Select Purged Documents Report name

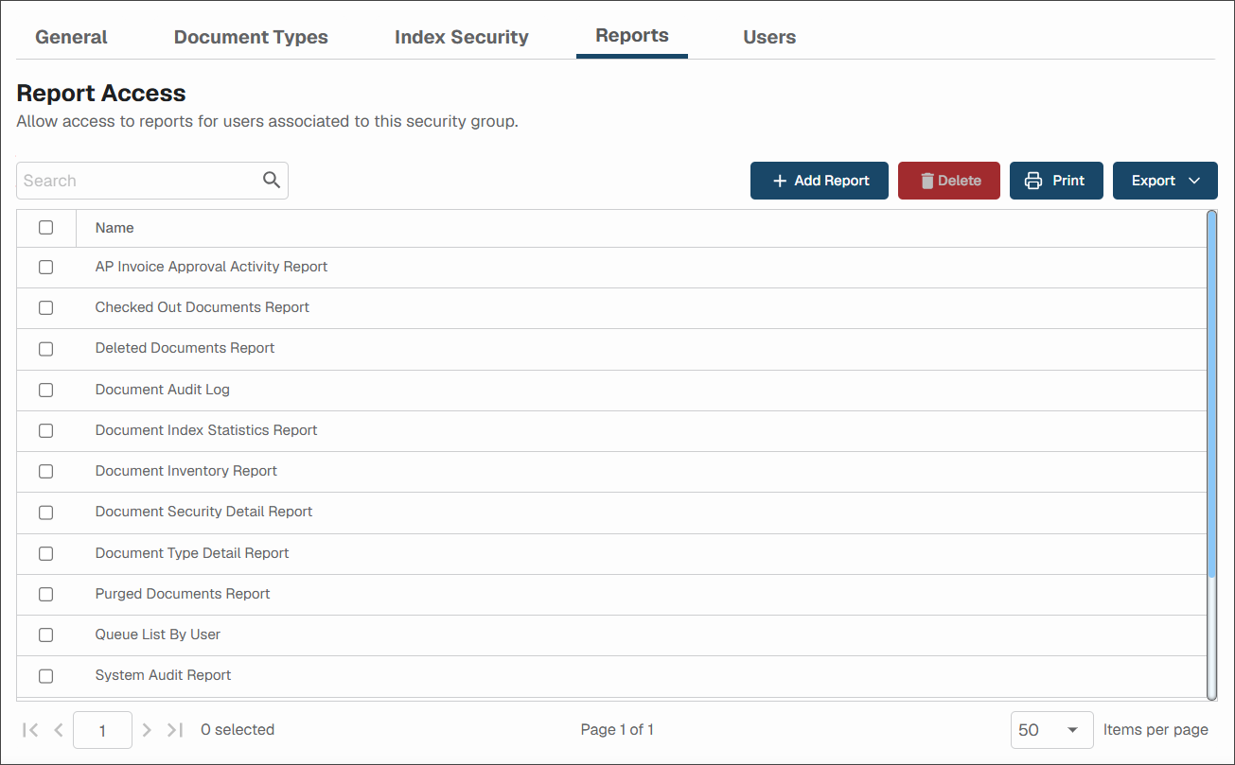click(x=183, y=594)
